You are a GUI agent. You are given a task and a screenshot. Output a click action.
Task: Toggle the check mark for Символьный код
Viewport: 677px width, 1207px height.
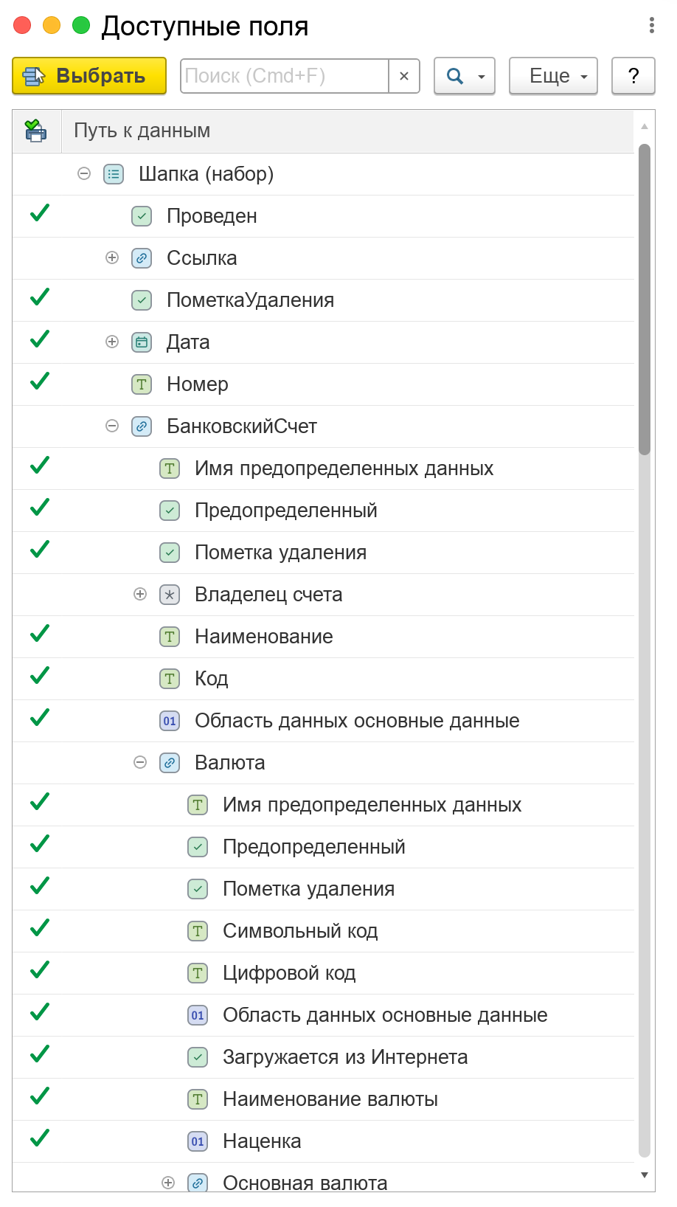coord(40,928)
